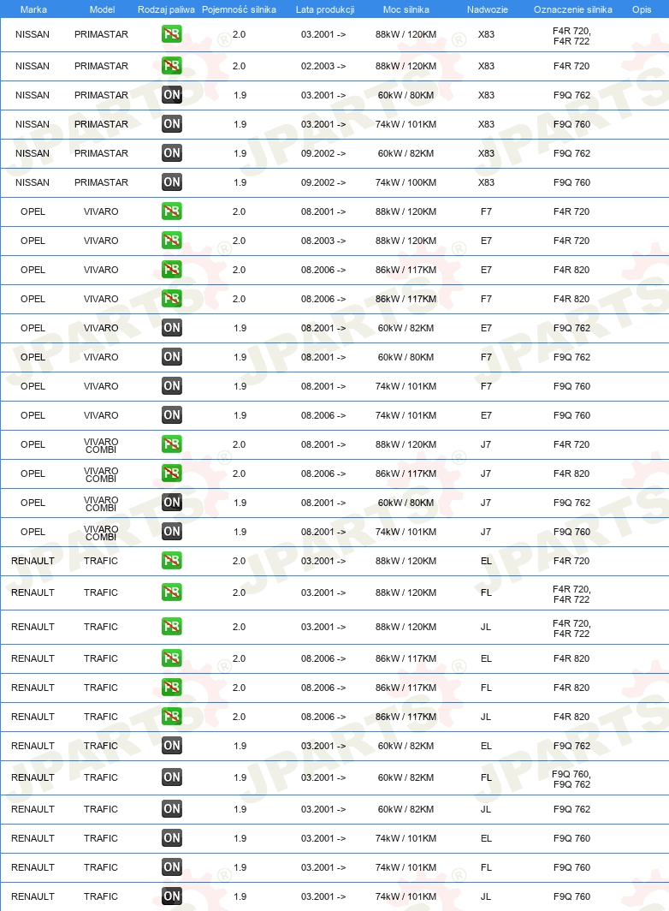The height and width of the screenshot is (911, 669).
Task: Click petrol icon in Opel Vivaro F7 F4R 820 row
Action: point(171,298)
